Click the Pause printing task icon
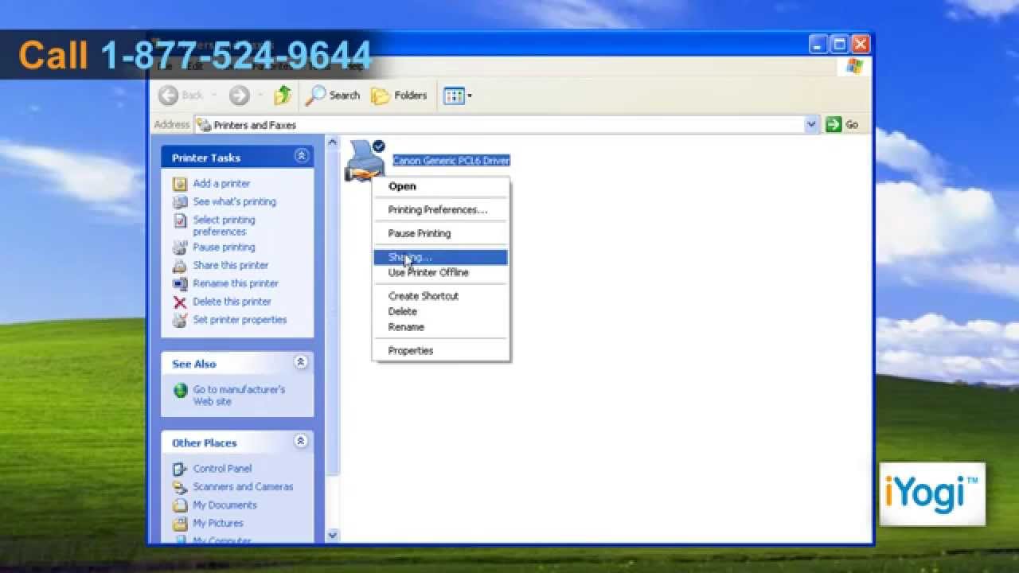The width and height of the screenshot is (1019, 573). (180, 248)
